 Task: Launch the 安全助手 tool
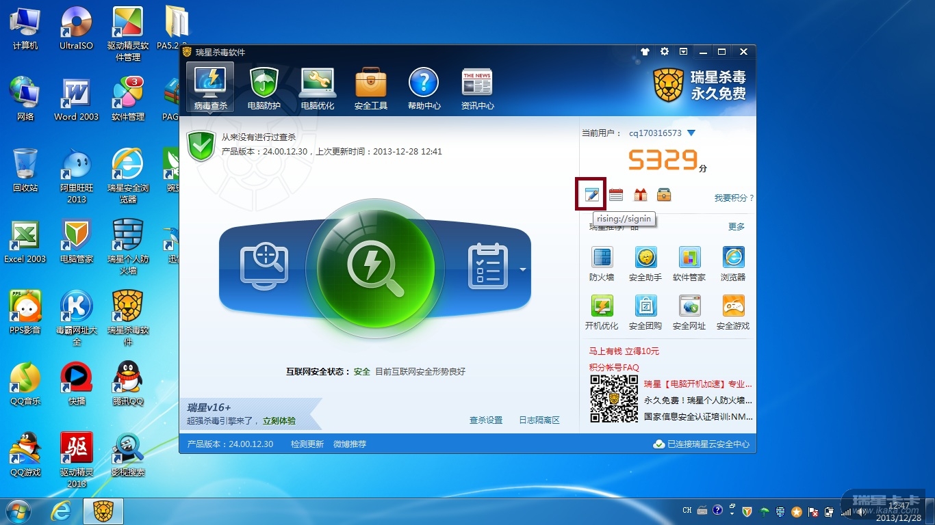[645, 264]
